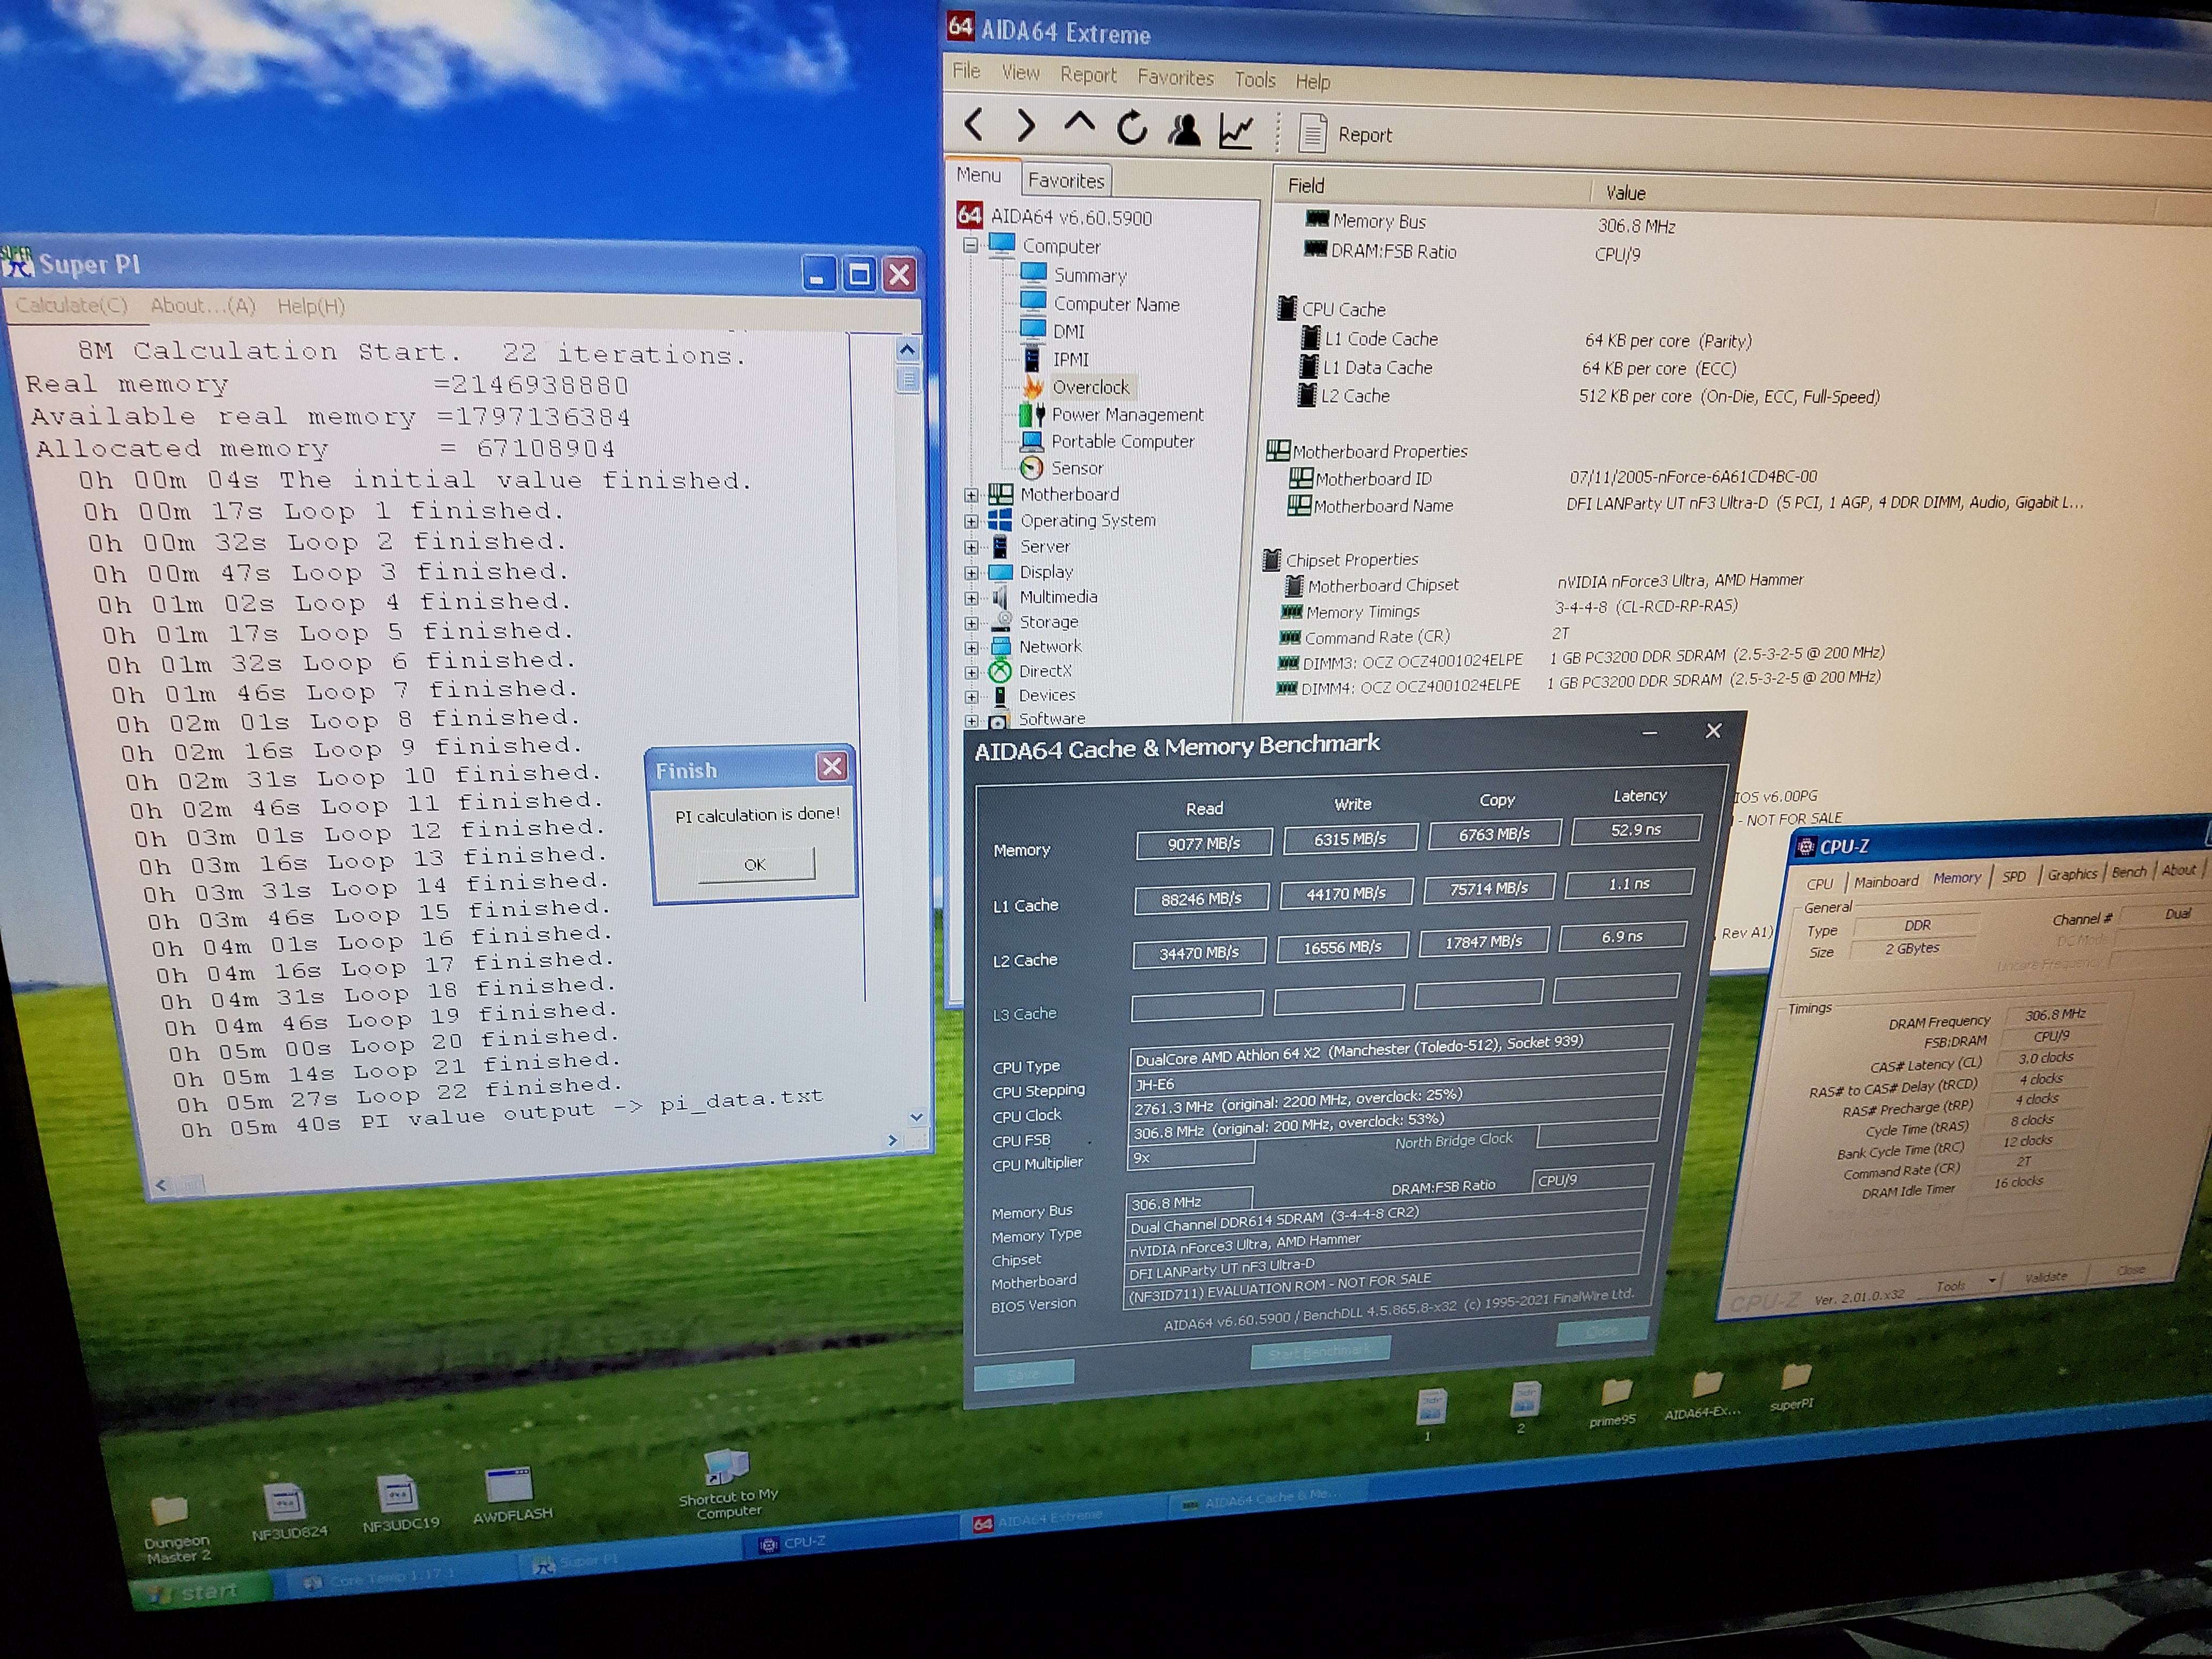Switch to About tab in CPU-Z
This screenshot has height=1659, width=2212.
tap(2179, 870)
